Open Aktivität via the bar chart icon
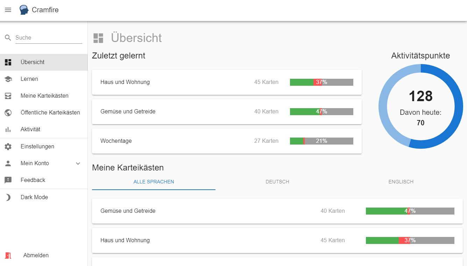This screenshot has height=266, width=467. pos(8,129)
